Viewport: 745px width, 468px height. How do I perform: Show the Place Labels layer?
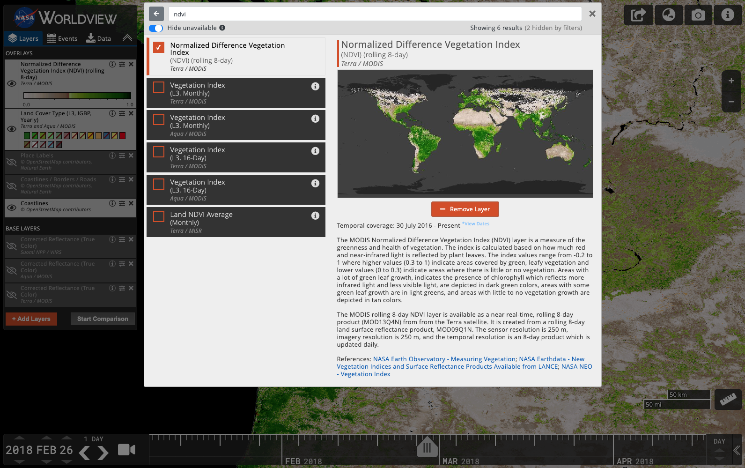12,162
